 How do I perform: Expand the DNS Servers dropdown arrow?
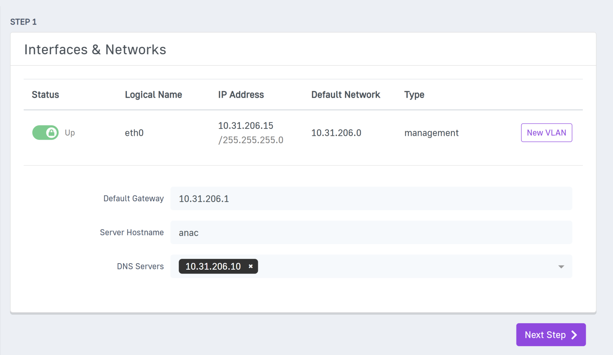click(x=561, y=267)
